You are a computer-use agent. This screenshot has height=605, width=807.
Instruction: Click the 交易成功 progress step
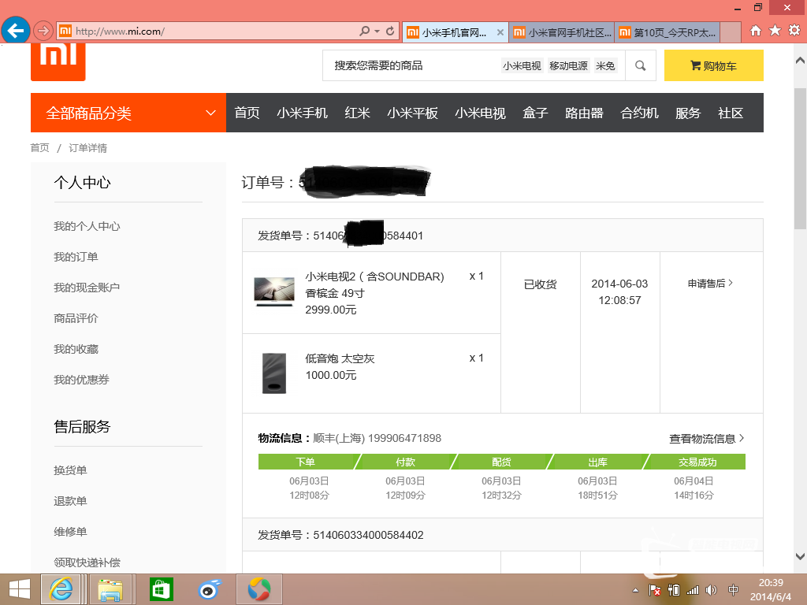click(697, 462)
